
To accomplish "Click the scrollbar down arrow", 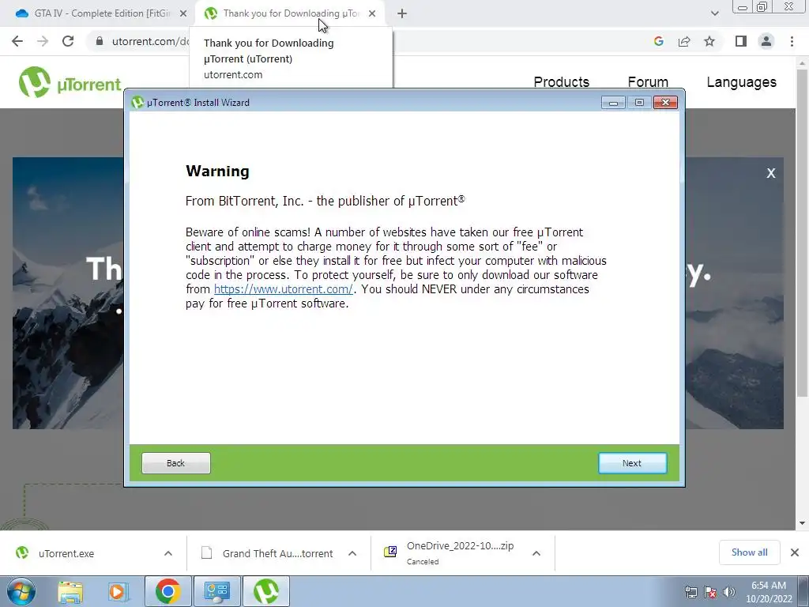I will 802,523.
